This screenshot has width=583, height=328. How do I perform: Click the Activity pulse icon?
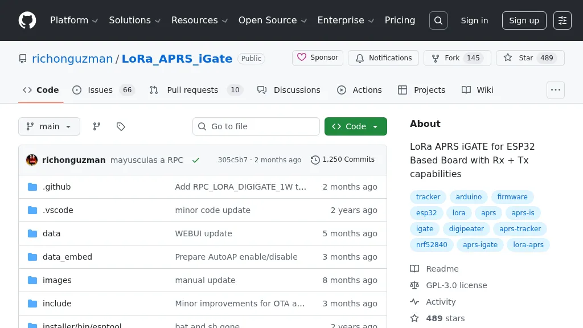[414, 302]
